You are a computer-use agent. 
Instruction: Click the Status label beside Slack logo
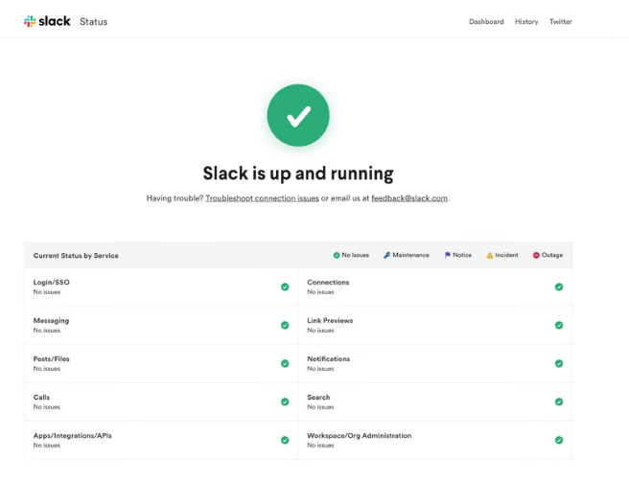coord(93,22)
